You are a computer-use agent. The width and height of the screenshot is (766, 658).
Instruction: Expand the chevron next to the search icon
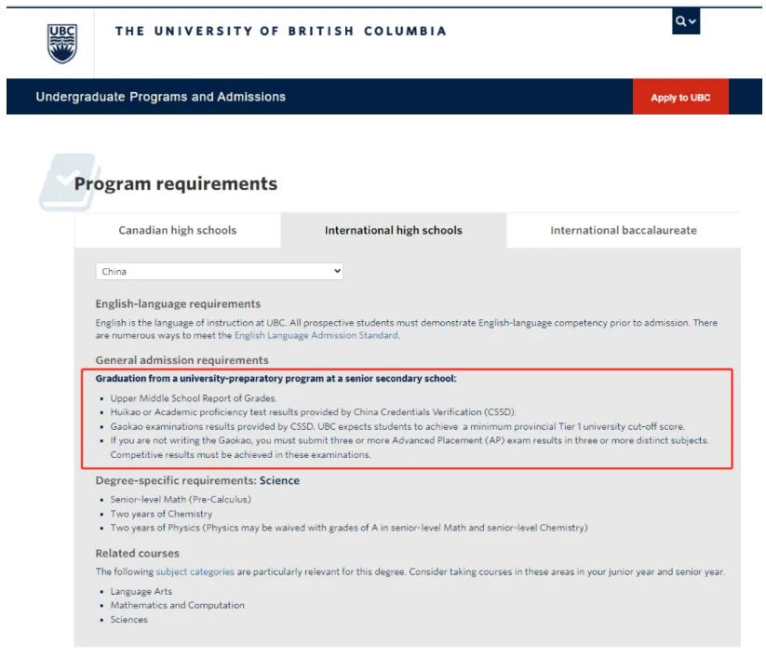(692, 21)
